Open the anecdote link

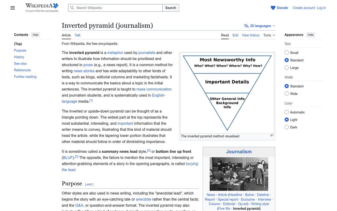(143, 199)
